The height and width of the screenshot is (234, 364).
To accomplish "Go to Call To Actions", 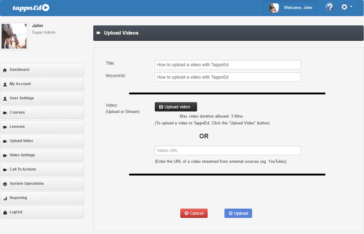I will 42,170.
